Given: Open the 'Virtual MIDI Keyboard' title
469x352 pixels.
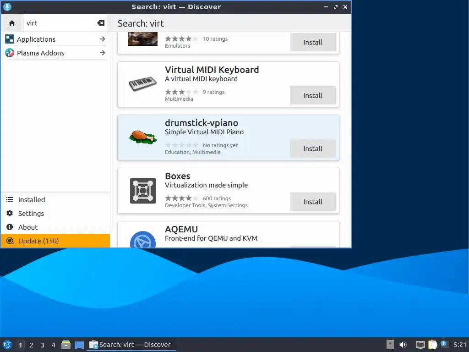Looking at the screenshot, I should coord(212,70).
